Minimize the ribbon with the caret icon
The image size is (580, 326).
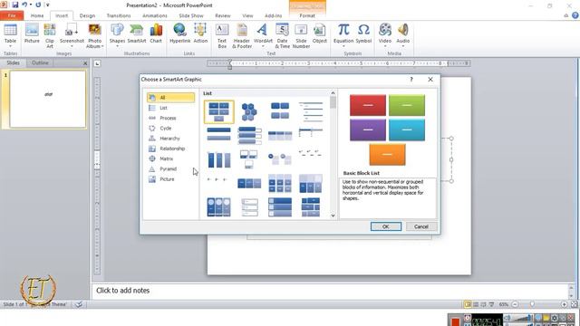(566, 15)
